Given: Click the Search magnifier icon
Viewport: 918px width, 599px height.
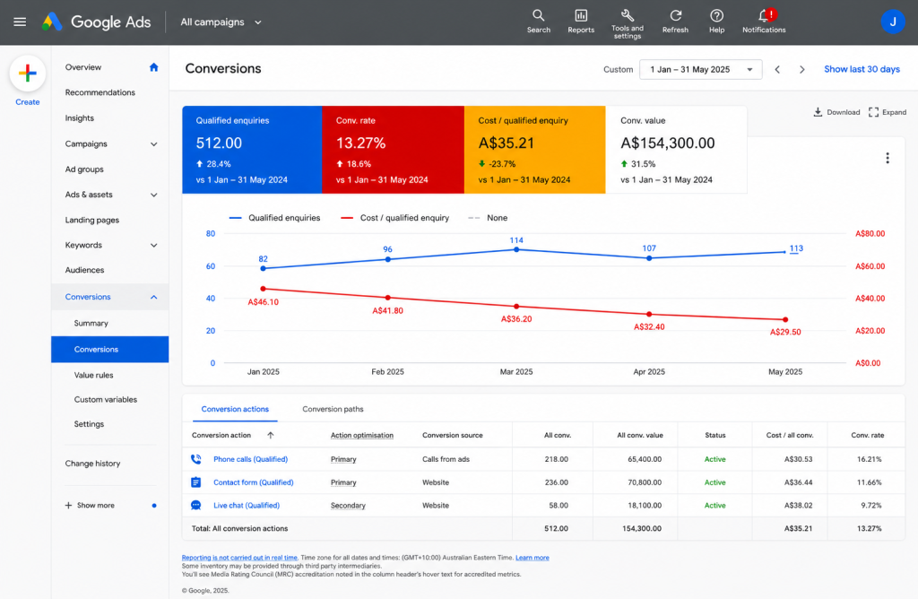Looking at the screenshot, I should pos(538,16).
